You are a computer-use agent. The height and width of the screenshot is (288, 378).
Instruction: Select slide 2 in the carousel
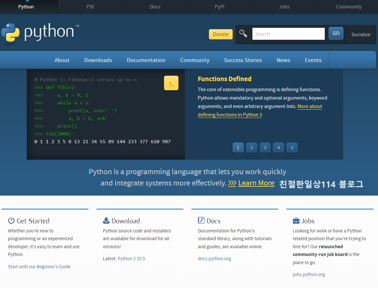point(252,147)
